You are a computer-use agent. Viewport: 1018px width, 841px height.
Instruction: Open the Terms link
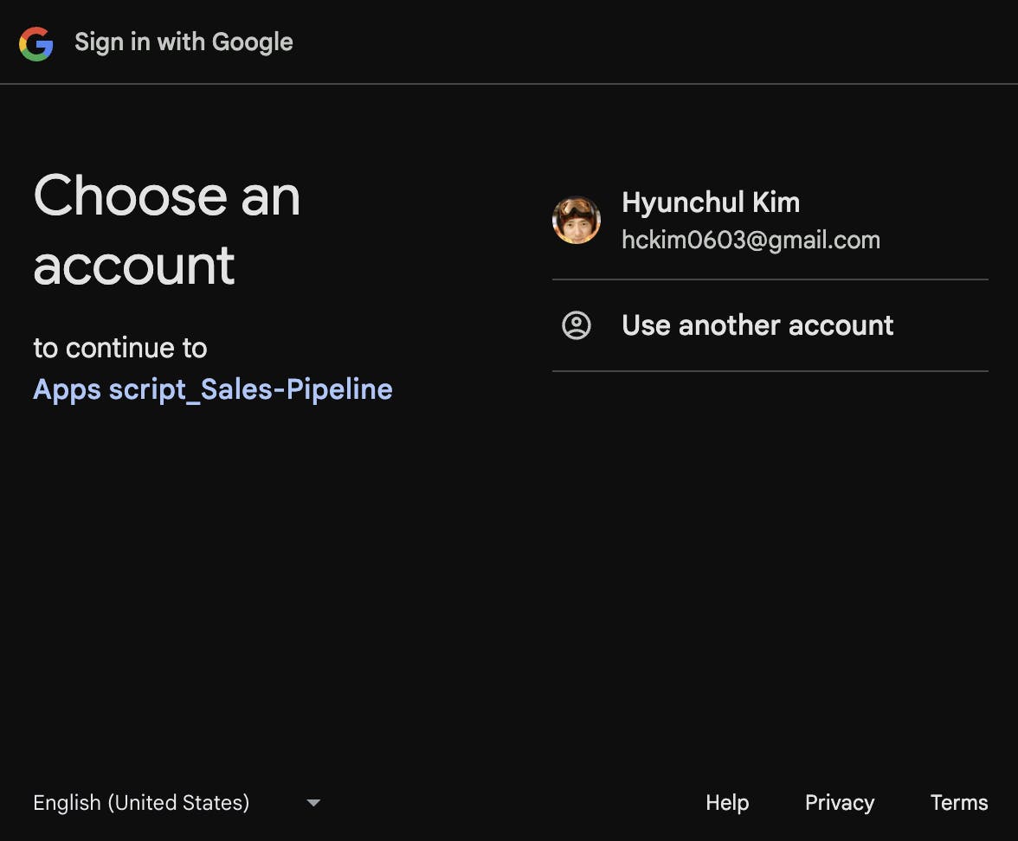[x=958, y=803]
